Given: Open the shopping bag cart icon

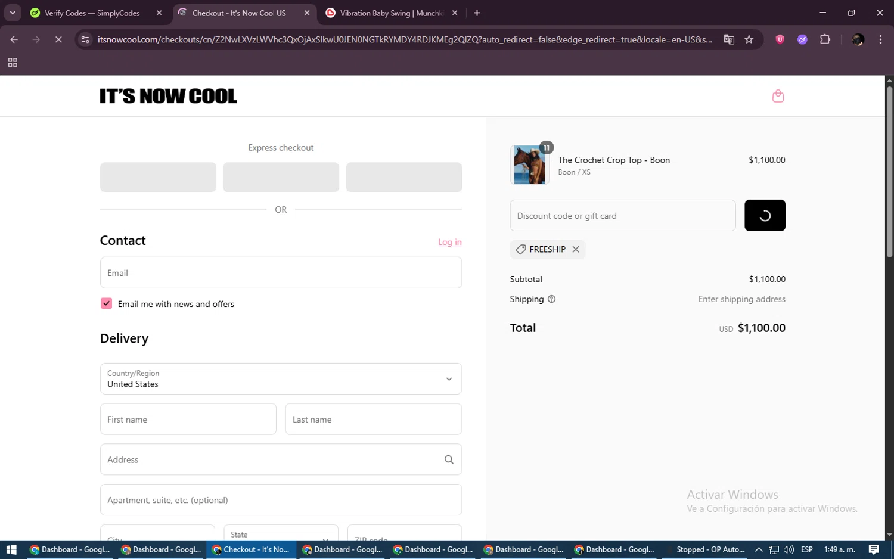Looking at the screenshot, I should pos(778,96).
